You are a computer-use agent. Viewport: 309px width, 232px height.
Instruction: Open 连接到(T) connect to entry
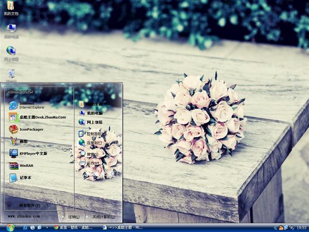90,143
